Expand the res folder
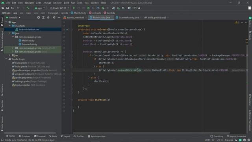The image size is (252, 142). (x=9, y=55)
